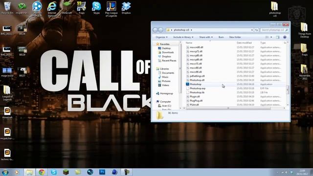Open Downloads in navigation pane
This screenshot has width=313, height=176.
coord(168,52)
